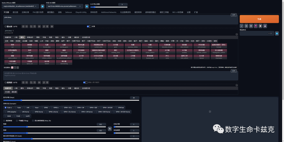Click the gear icon in the prompt toolbar
The image size is (284, 142).
coord(27,27)
